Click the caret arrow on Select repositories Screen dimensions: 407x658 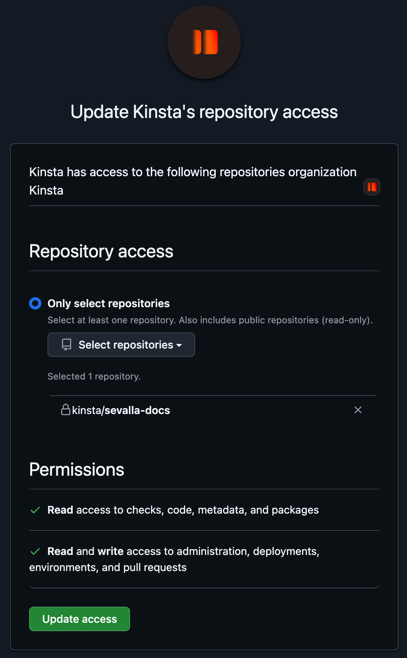(179, 345)
